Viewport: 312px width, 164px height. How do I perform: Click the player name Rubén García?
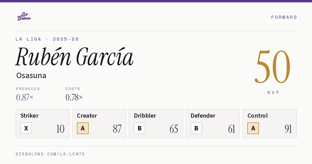pyautogui.click(x=74, y=56)
